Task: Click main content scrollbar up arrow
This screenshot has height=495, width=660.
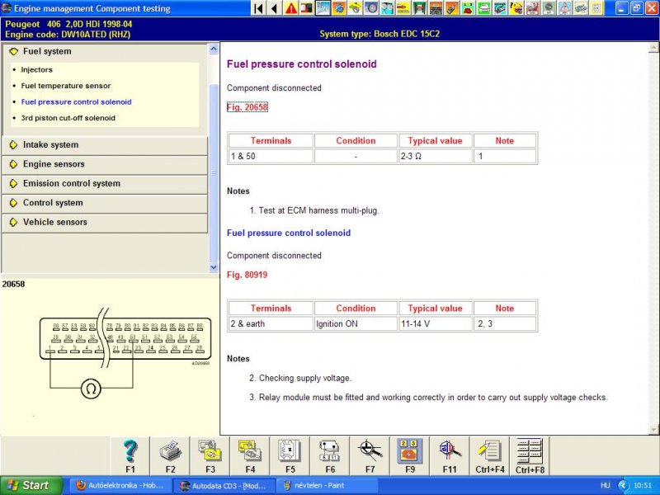Action: [654, 48]
